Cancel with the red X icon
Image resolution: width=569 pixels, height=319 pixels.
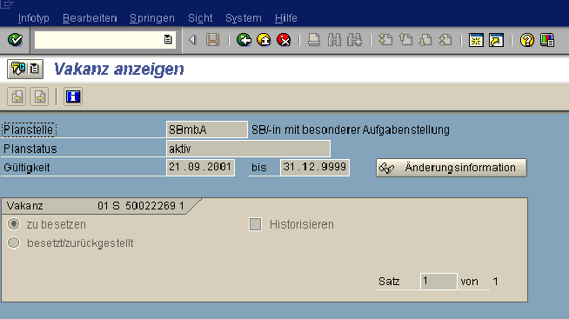[284, 39]
